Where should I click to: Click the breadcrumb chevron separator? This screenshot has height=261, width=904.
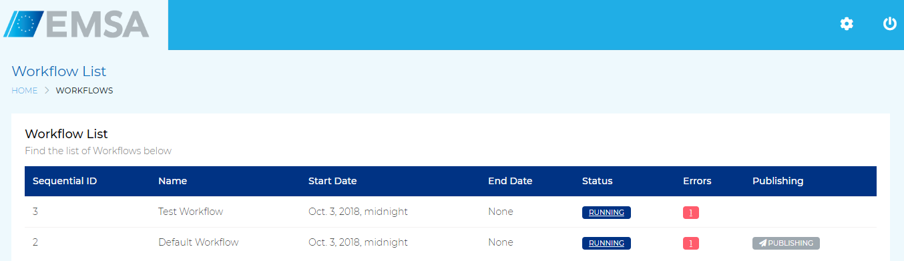47,91
